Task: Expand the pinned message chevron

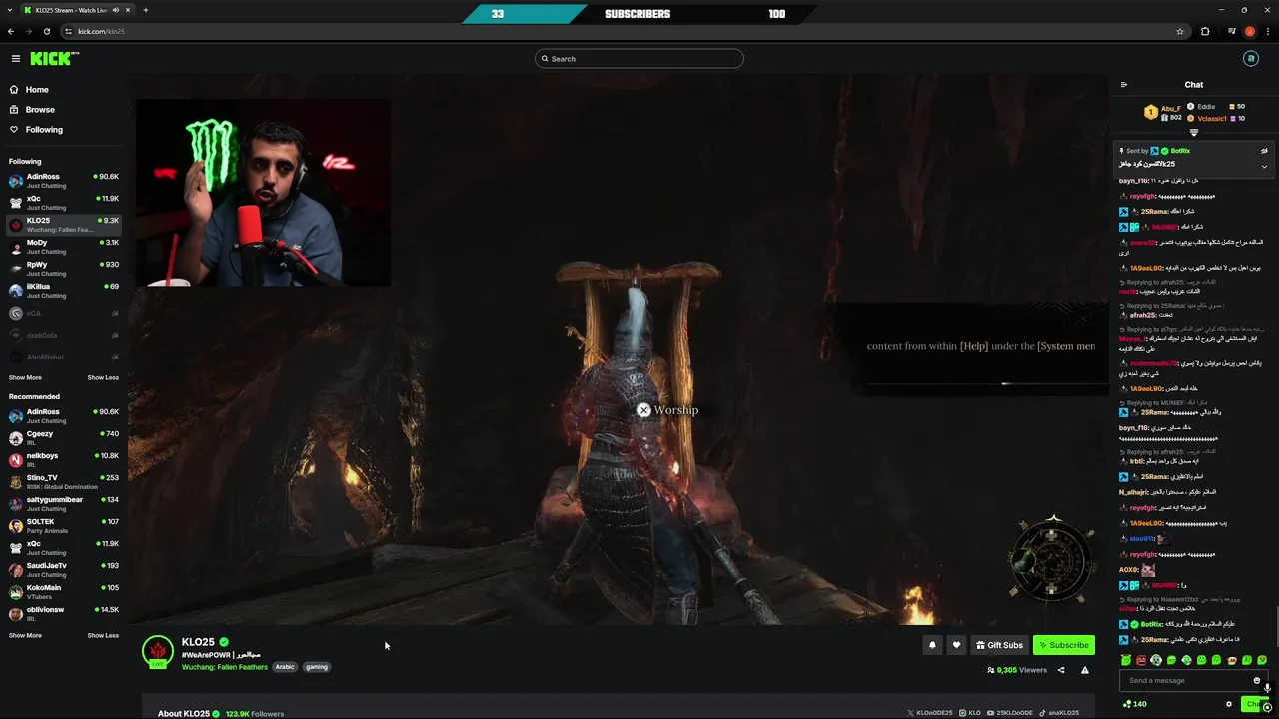Action: [x=1264, y=166]
